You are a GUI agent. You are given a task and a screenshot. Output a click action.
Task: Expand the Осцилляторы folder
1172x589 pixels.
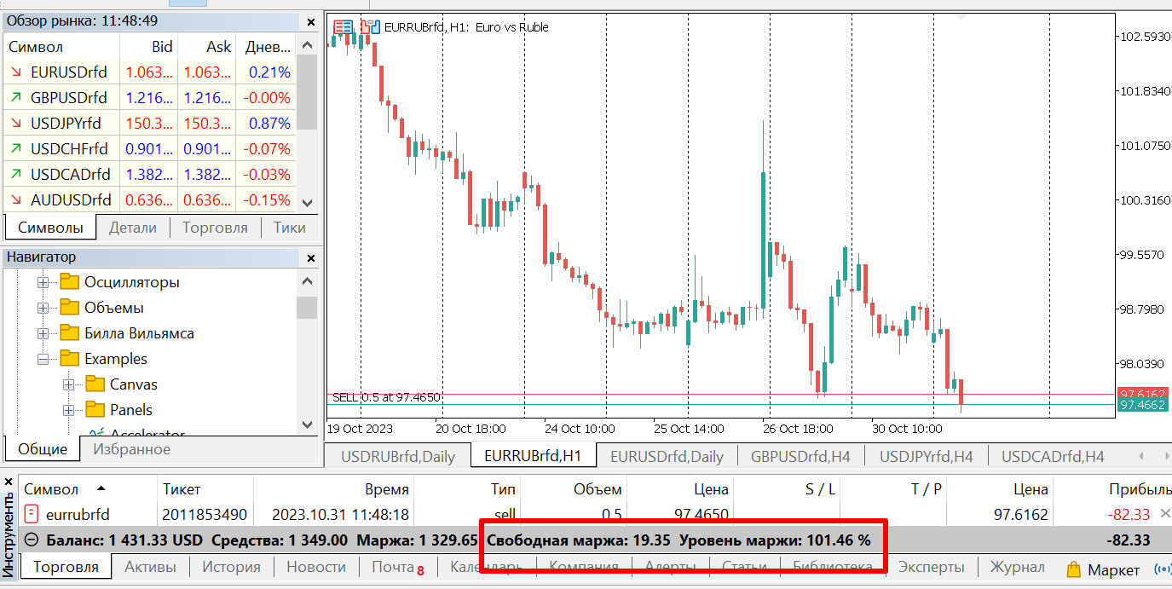click(43, 282)
